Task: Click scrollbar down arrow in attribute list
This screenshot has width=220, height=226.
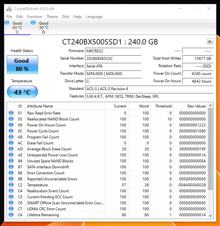Action: pyautogui.click(x=211, y=216)
